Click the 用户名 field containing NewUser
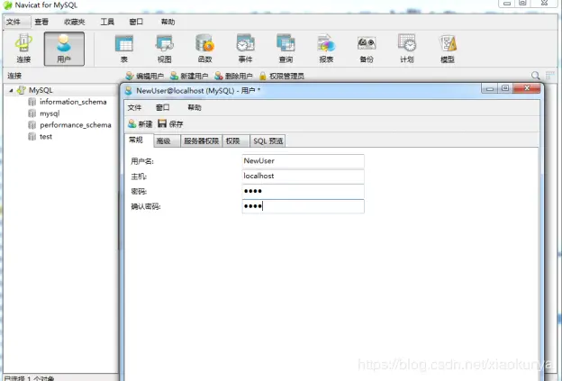 coord(304,161)
